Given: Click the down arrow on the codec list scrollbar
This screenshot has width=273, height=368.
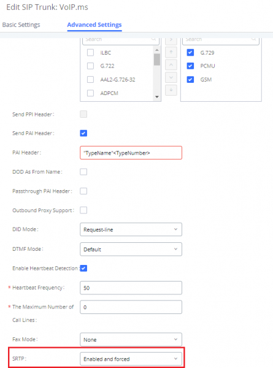Looking at the screenshot, I should [x=157, y=97].
